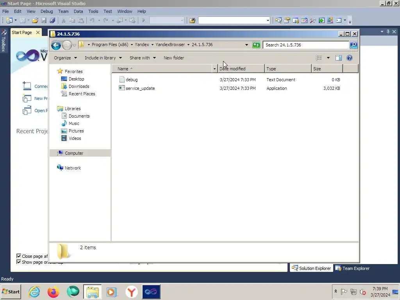Select service_update application file
The width and height of the screenshot is (400, 300).
point(140,88)
